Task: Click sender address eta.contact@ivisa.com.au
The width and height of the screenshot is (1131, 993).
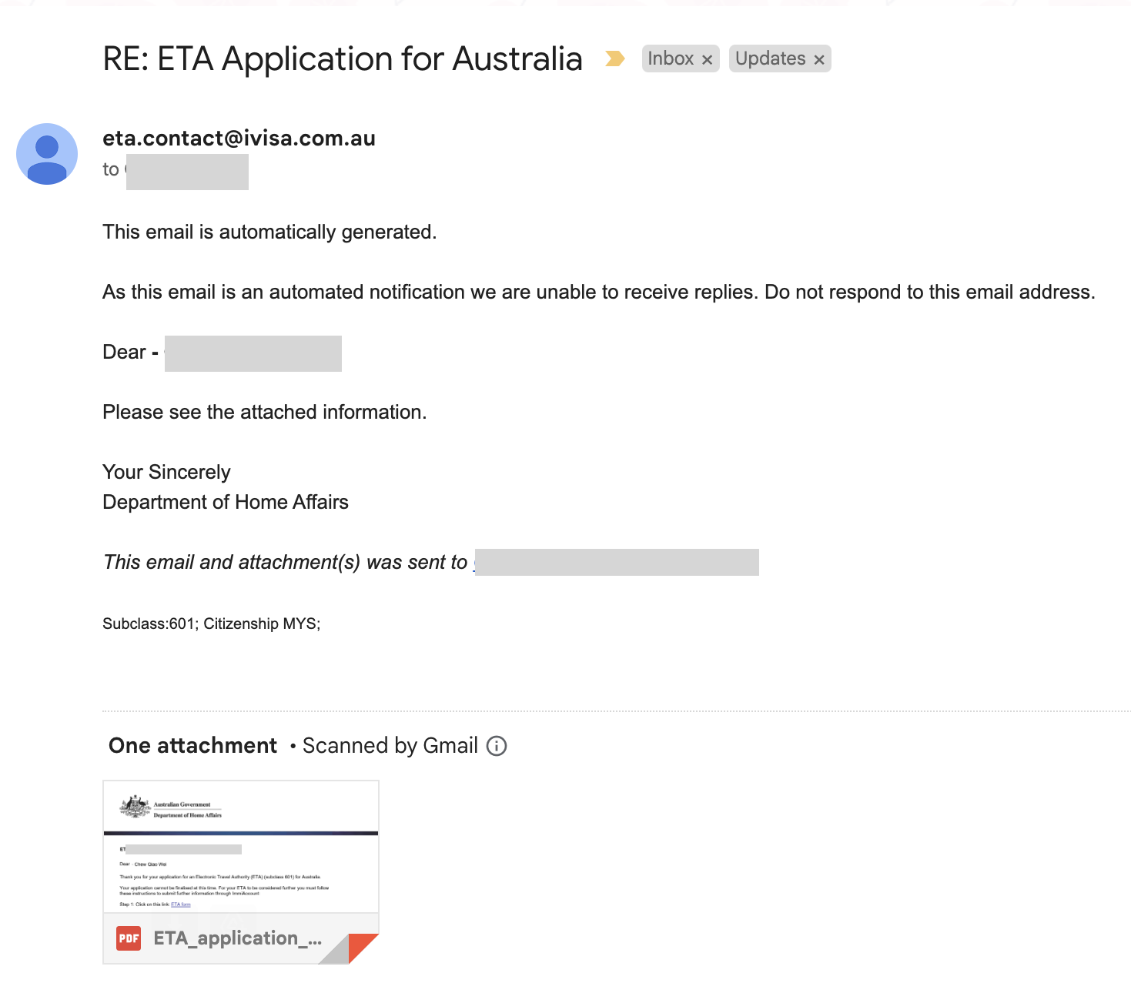Action: [239, 139]
